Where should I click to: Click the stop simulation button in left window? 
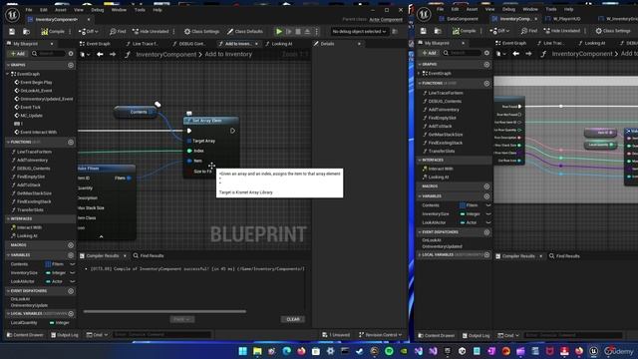click(x=298, y=31)
